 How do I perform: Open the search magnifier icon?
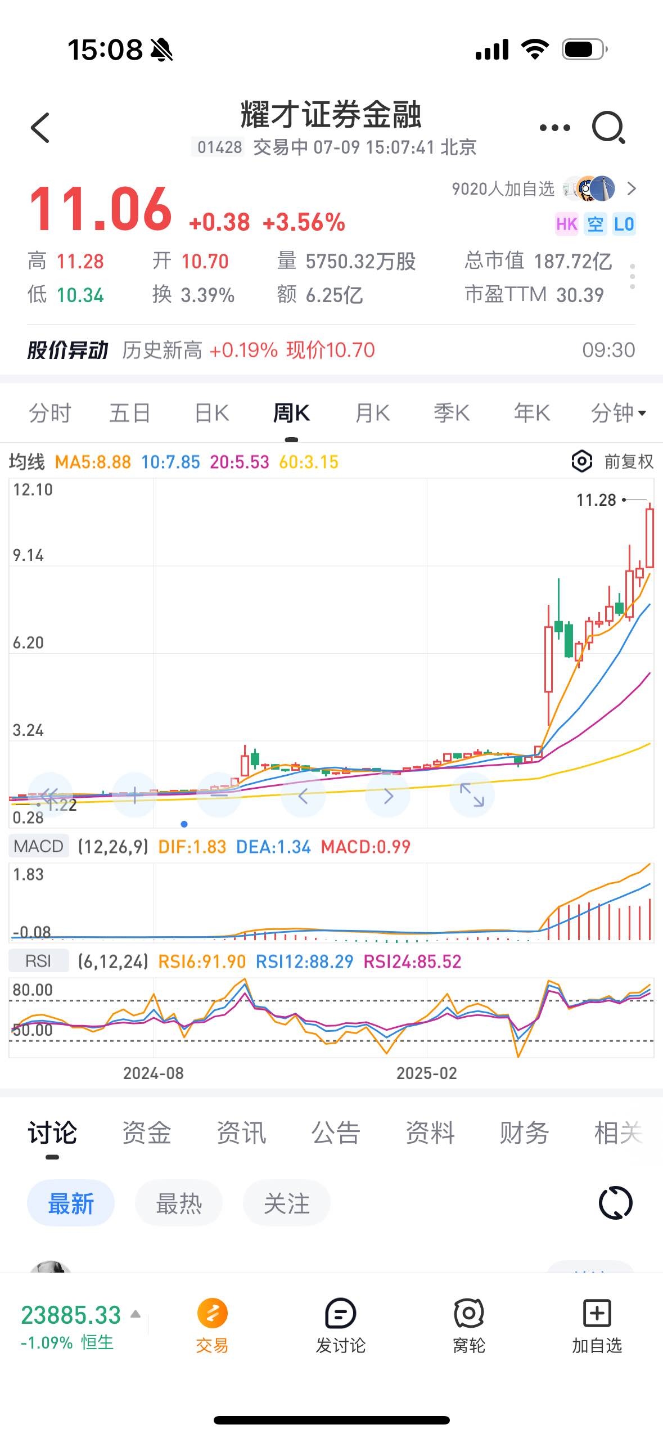608,128
